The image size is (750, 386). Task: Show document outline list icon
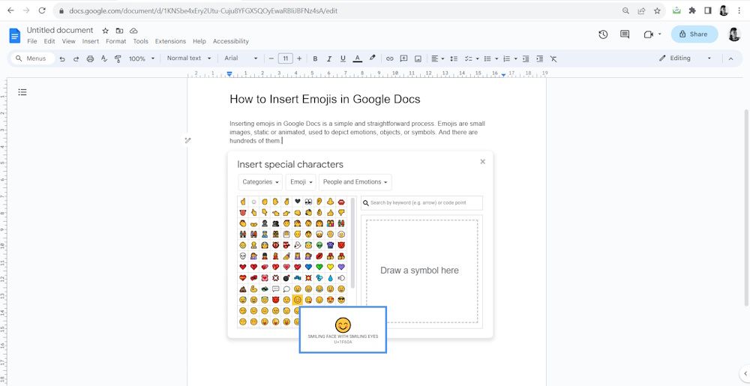[x=22, y=92]
